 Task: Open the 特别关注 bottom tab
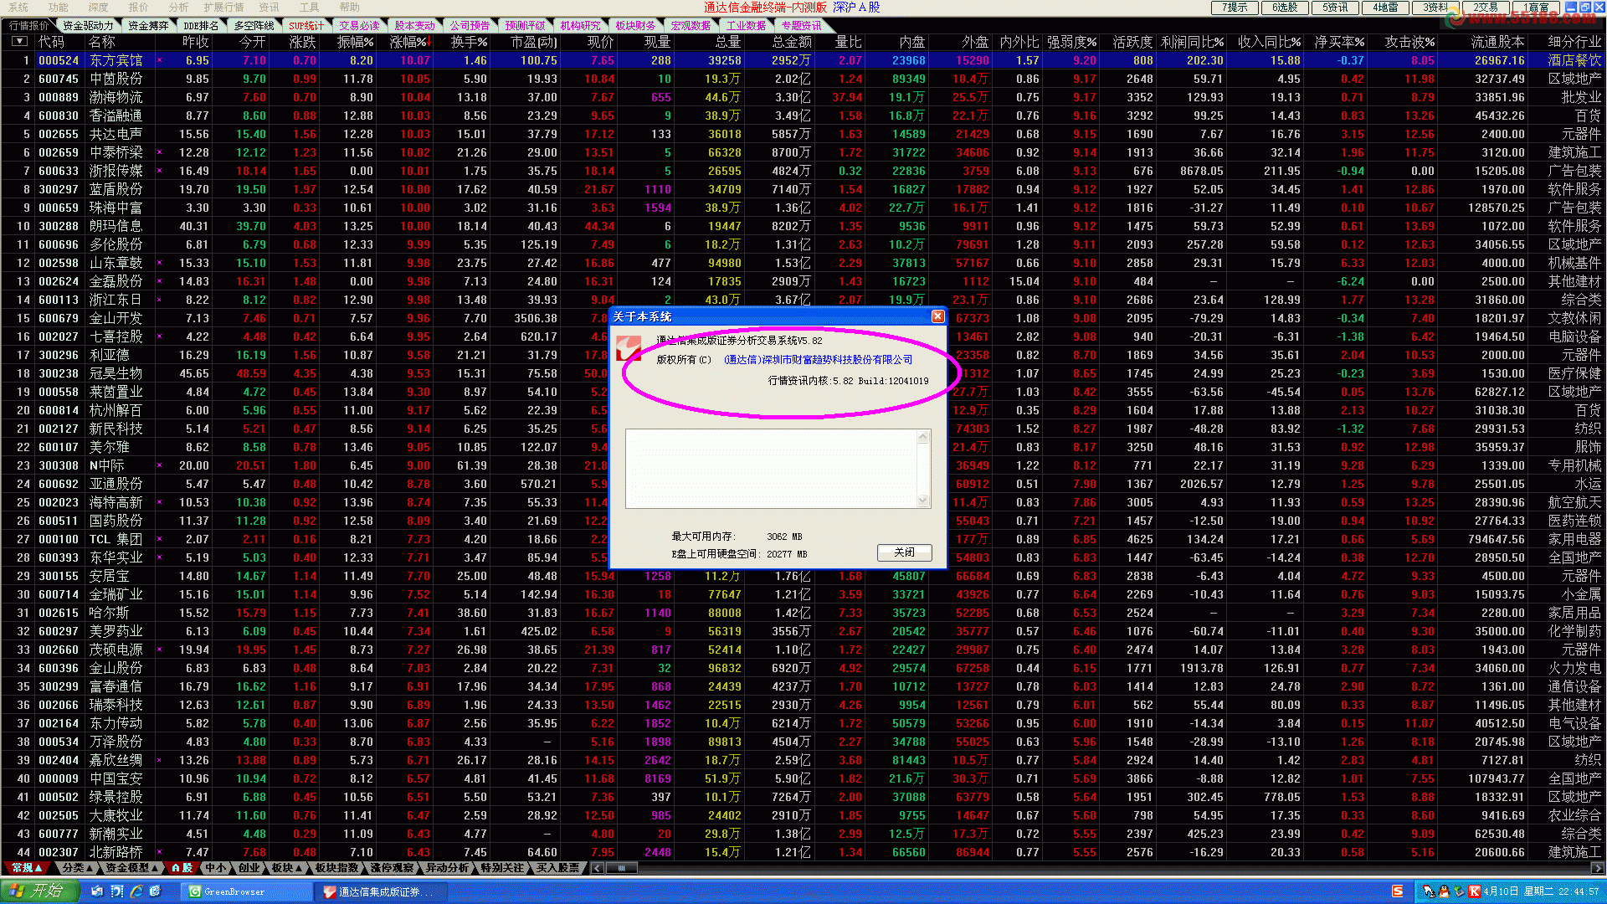pos(502,868)
